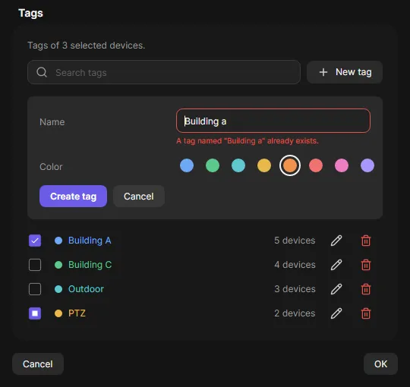Delete the Building A tag via trash icon
The width and height of the screenshot is (410, 387).
(x=366, y=241)
